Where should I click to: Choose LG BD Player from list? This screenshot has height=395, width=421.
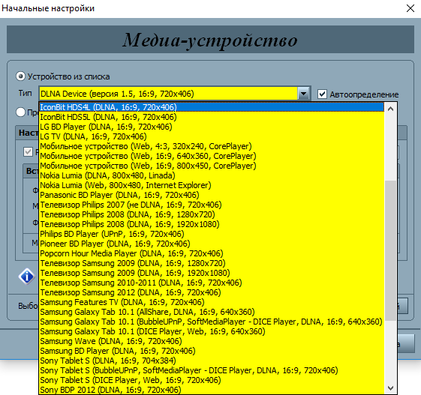point(212,127)
